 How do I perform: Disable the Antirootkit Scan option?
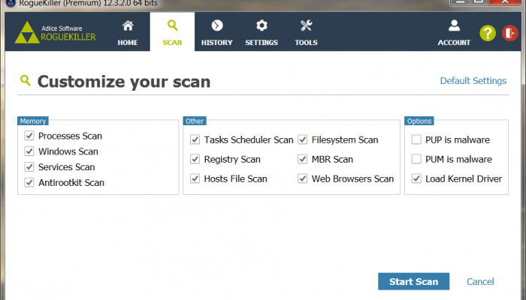(29, 182)
